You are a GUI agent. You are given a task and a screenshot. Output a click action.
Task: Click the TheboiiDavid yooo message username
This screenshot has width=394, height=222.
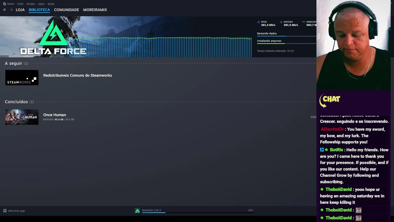click(339, 189)
